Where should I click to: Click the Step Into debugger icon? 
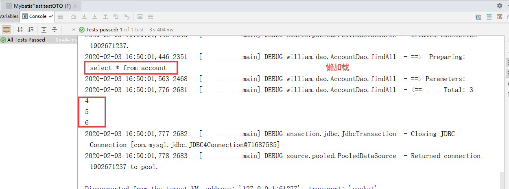point(95,17)
